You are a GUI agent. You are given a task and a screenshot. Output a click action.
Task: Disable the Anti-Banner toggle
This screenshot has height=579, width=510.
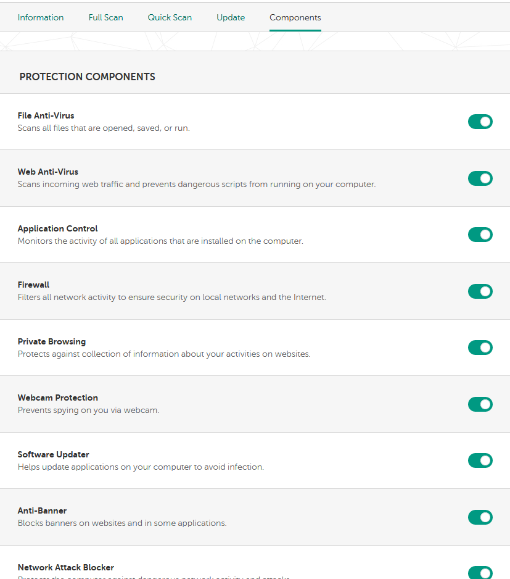click(480, 517)
